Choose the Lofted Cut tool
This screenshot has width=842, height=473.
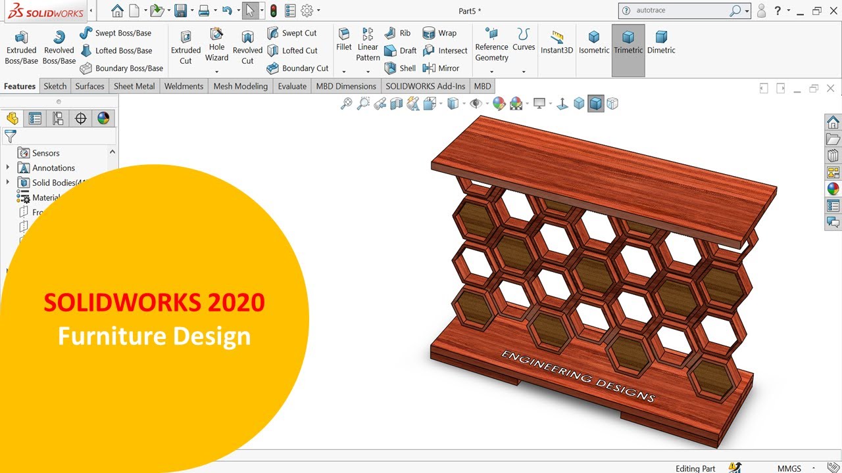292,51
